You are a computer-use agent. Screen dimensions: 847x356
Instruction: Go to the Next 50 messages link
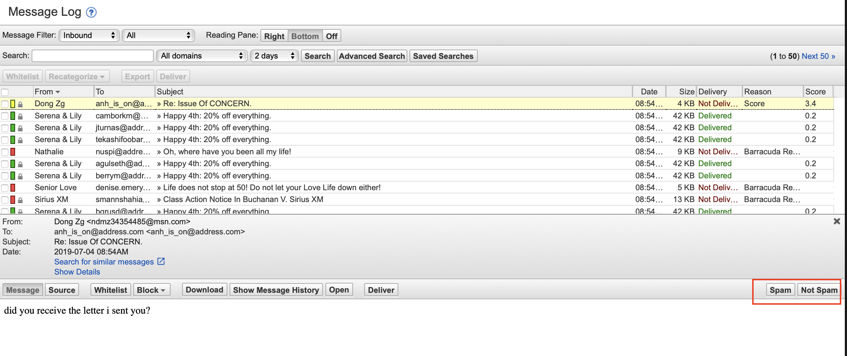tap(818, 56)
